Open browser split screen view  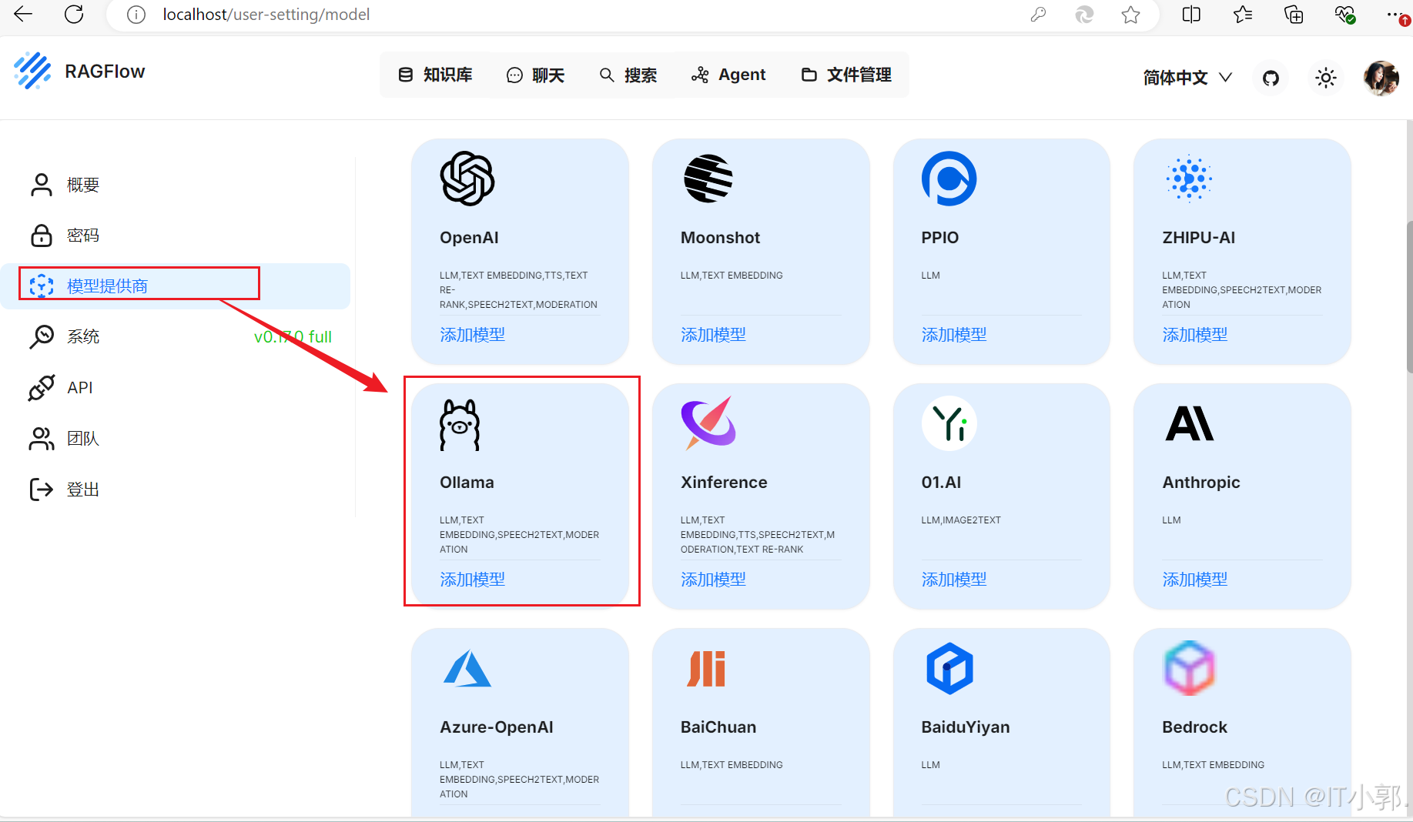1191,15
